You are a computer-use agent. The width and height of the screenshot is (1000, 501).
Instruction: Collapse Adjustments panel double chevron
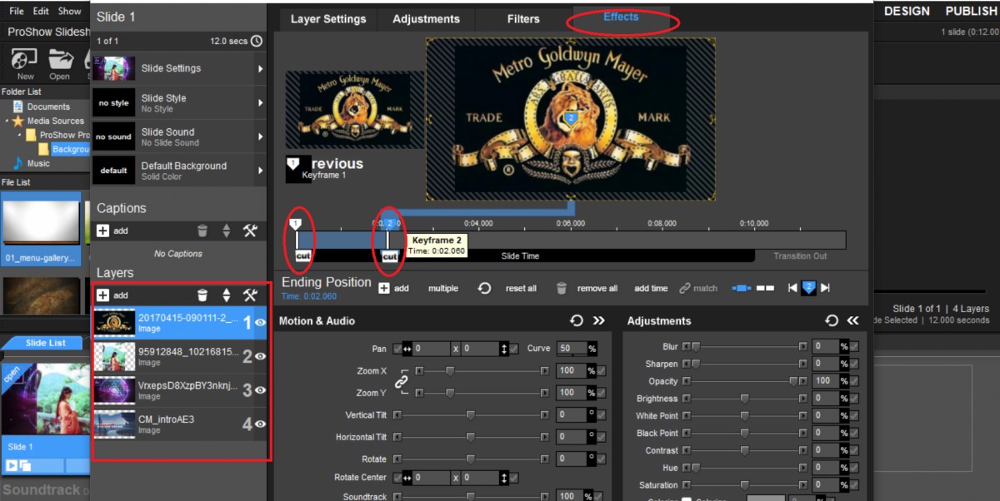point(852,320)
